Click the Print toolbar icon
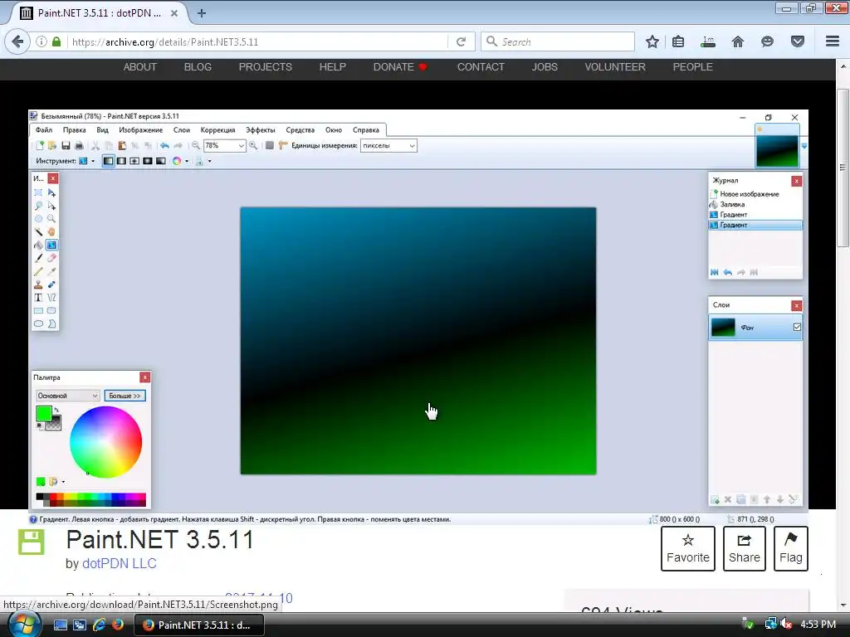850x637 pixels. [79, 146]
